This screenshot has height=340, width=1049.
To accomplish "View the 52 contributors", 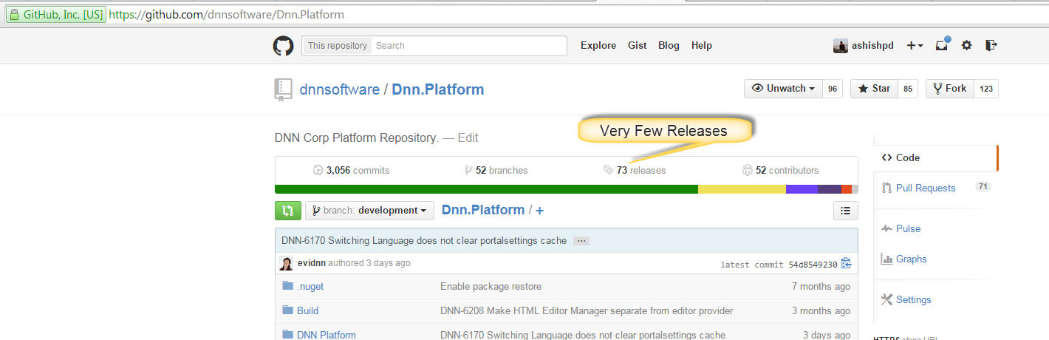I will tap(781, 170).
